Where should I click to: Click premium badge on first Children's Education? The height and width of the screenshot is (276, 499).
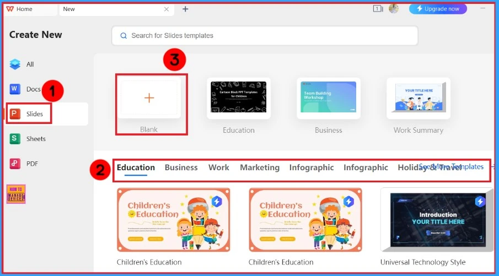point(217,201)
